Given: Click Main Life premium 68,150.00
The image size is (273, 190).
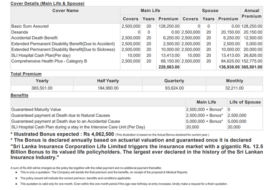Looking at the screenshot, I should pyautogui.click(x=170, y=61).
